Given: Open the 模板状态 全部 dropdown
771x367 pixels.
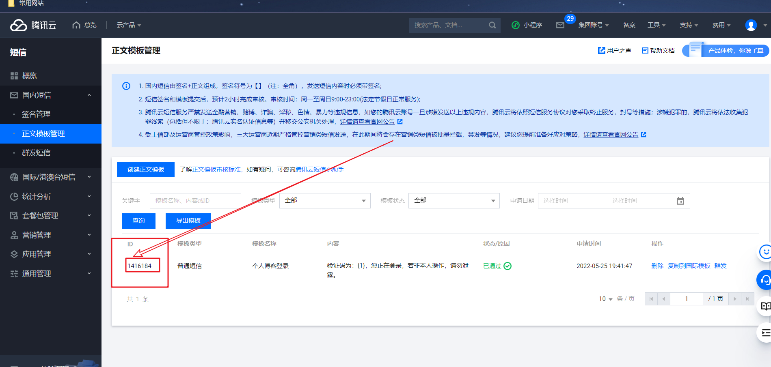Looking at the screenshot, I should click(454, 201).
